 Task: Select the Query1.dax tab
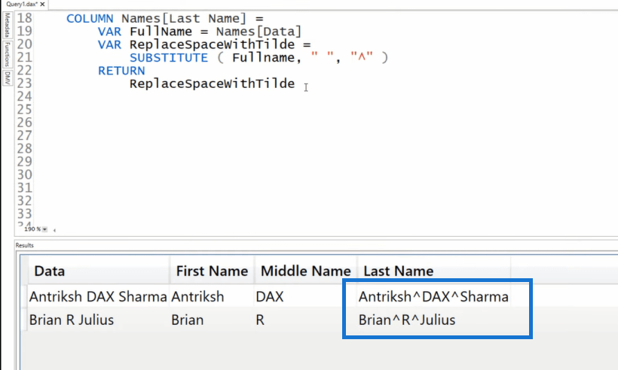tap(21, 4)
